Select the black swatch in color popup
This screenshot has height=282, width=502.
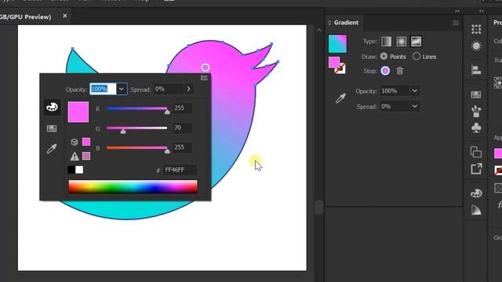point(71,170)
